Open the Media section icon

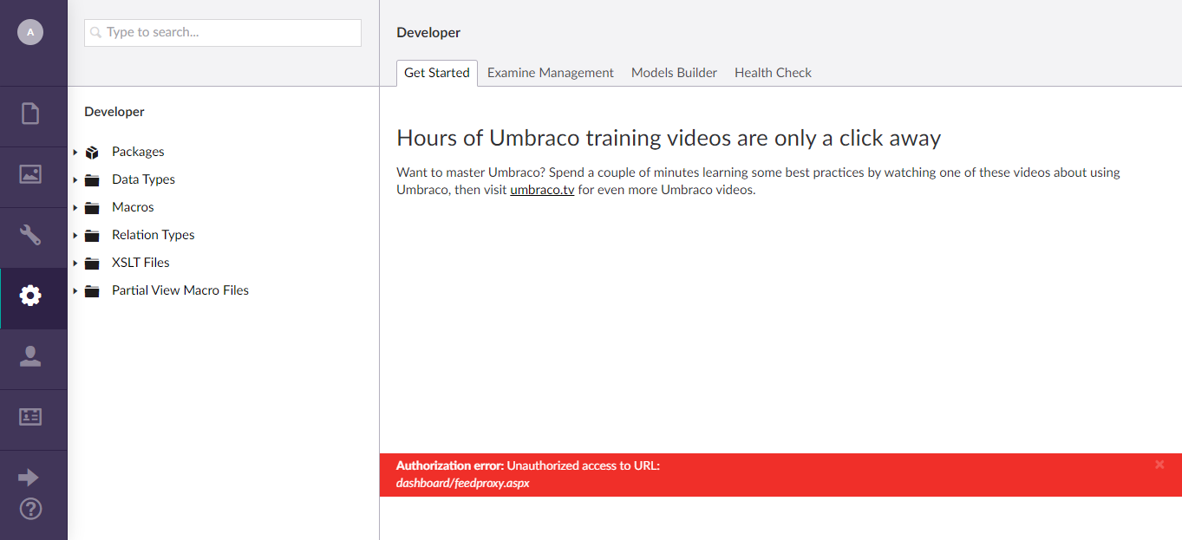click(x=30, y=174)
